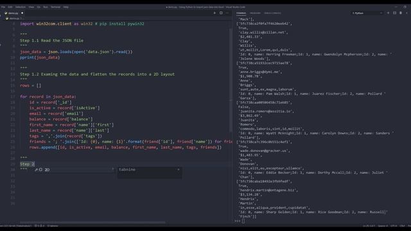This screenshot has width=411, height=231.
Task: Click tabnine status bar entry
Action: (53, 226)
